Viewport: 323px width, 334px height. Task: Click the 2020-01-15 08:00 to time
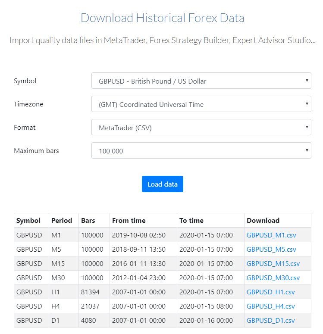(x=206, y=306)
